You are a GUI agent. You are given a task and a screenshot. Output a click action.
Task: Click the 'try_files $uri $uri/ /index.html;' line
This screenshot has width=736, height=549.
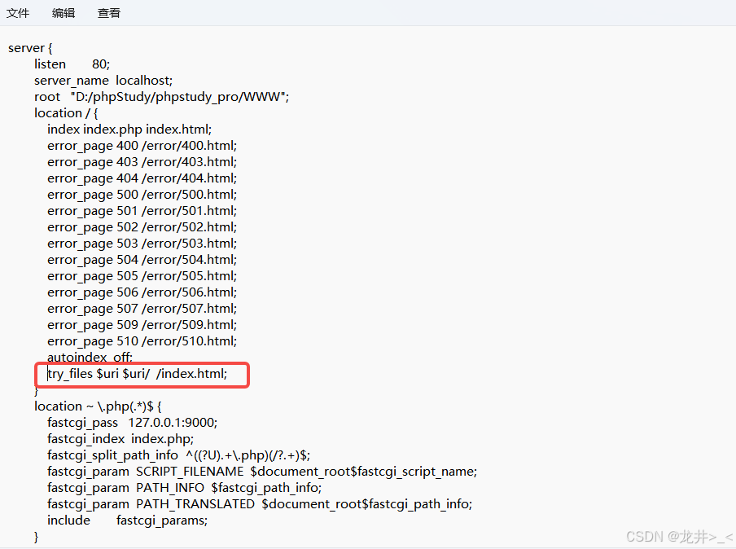(137, 374)
